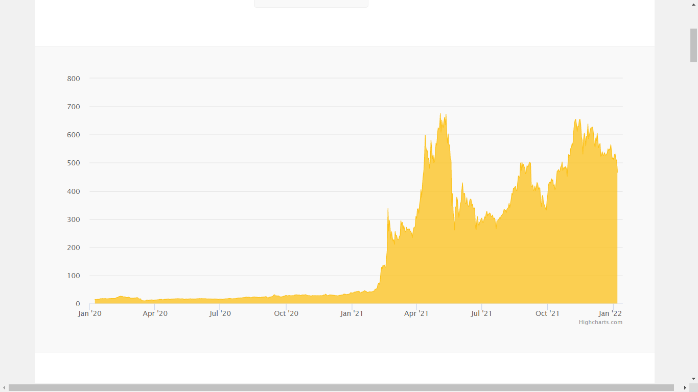Click the 700 y-axis label
Image resolution: width=698 pixels, height=392 pixels.
point(74,107)
